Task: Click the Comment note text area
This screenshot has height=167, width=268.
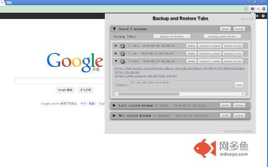Action: pyautogui.click(x=181, y=85)
